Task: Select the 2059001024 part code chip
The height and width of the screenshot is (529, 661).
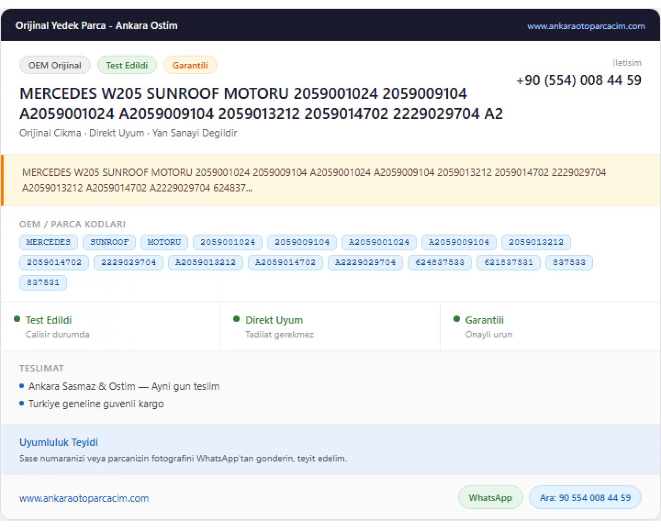Action: click(x=228, y=242)
